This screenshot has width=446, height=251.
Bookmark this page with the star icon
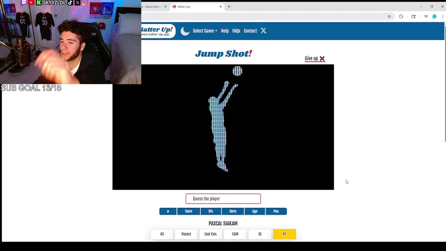(x=389, y=16)
